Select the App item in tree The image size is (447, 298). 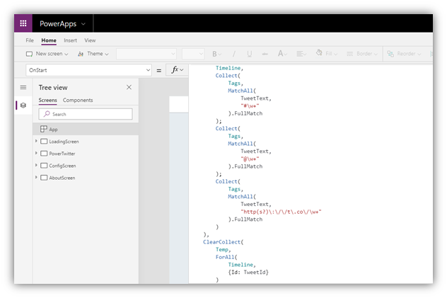[x=53, y=130]
